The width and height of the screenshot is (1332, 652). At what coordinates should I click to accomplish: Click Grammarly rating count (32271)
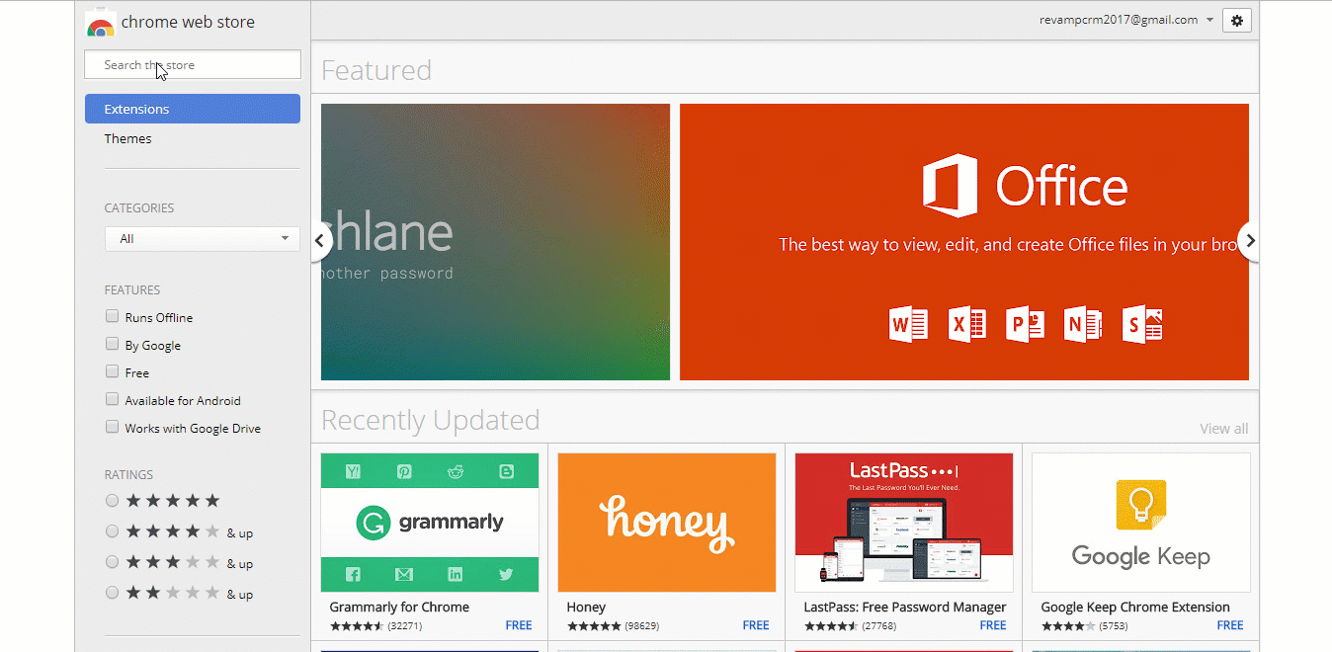pos(405,626)
